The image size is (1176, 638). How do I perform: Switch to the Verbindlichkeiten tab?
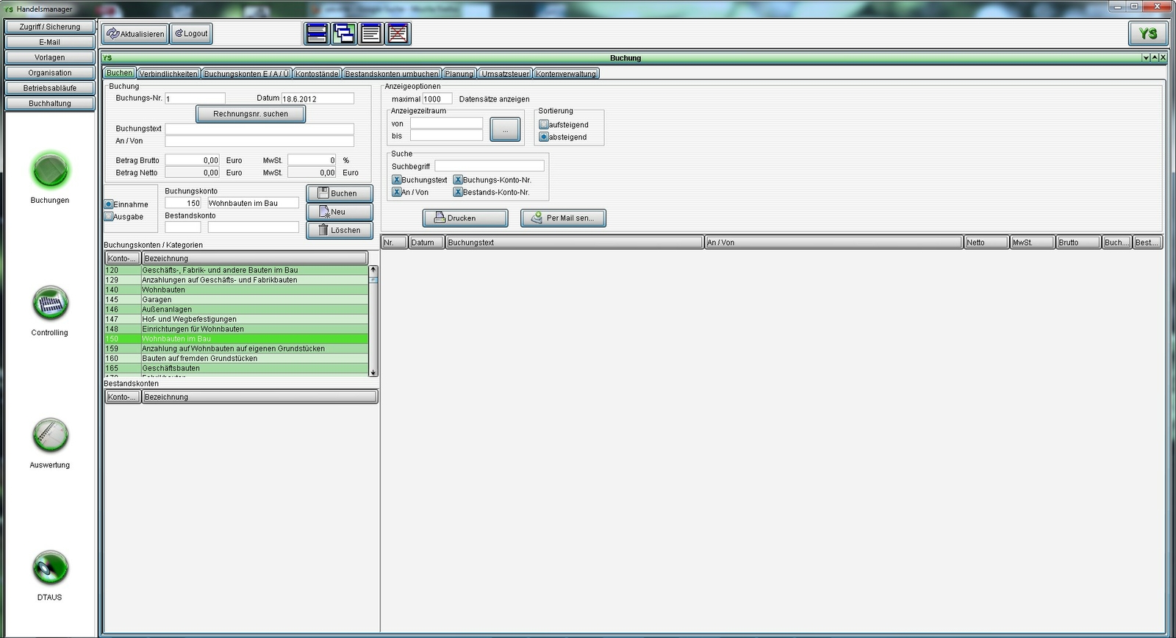pyautogui.click(x=168, y=74)
